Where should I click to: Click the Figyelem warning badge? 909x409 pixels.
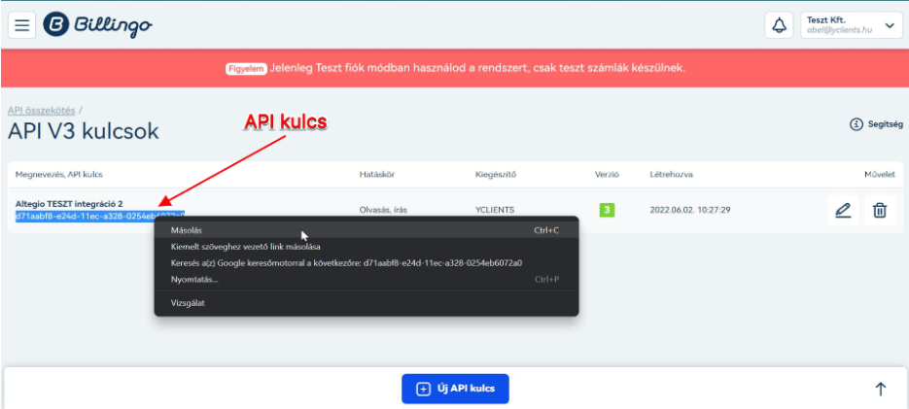246,68
